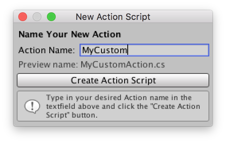The image size is (226, 143).
Task: Click the MyCustomAction.cs preview file name
Action: point(123,65)
